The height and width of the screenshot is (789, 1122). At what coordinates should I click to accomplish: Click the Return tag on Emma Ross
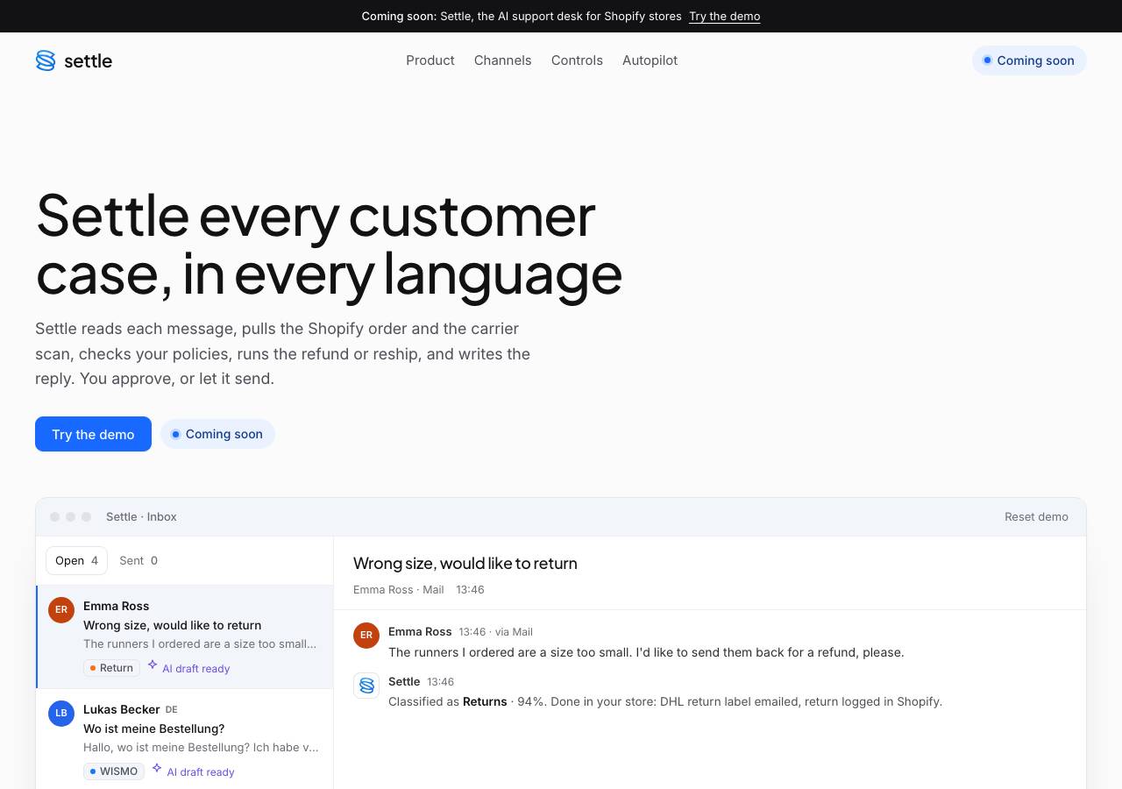[111, 668]
